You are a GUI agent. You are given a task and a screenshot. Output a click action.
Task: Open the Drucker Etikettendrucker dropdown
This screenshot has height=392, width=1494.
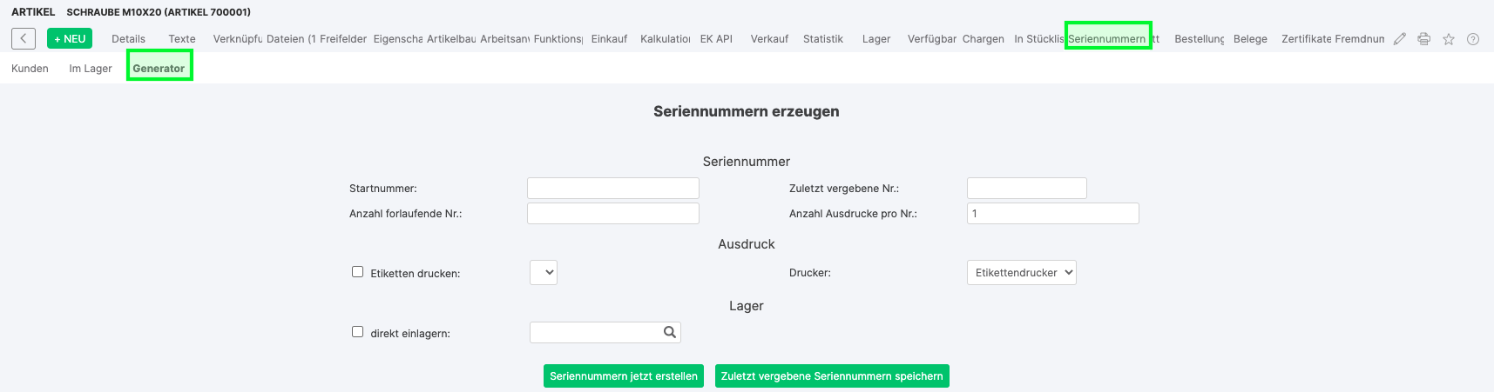click(x=1022, y=272)
